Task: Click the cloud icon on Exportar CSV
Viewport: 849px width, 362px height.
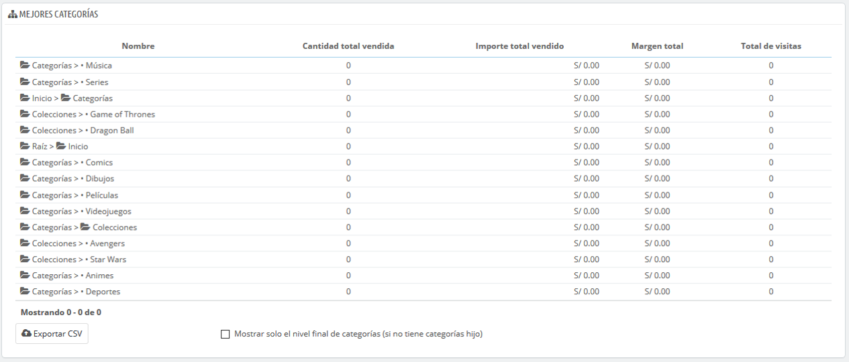Action: click(26, 333)
